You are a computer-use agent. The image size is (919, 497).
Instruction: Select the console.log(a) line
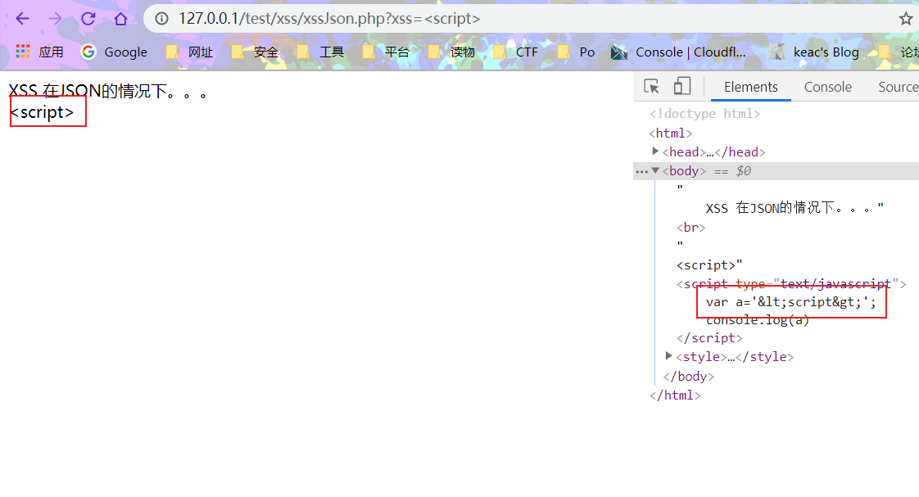[x=758, y=320]
